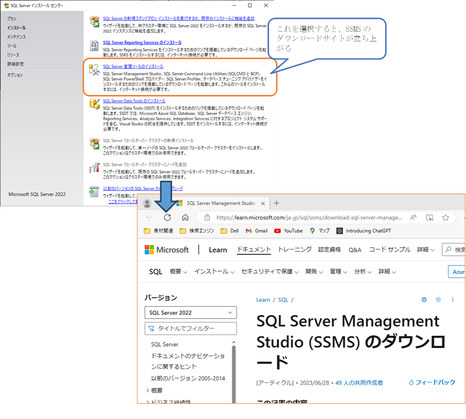Click the SQL Server Data Tools icon
Viewport: 466px width, 419px height.
tap(94, 104)
